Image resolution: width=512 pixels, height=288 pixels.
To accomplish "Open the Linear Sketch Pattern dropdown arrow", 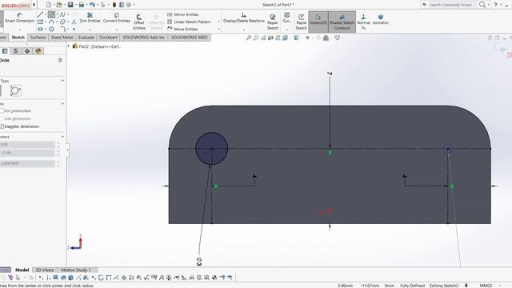I will 218,22.
